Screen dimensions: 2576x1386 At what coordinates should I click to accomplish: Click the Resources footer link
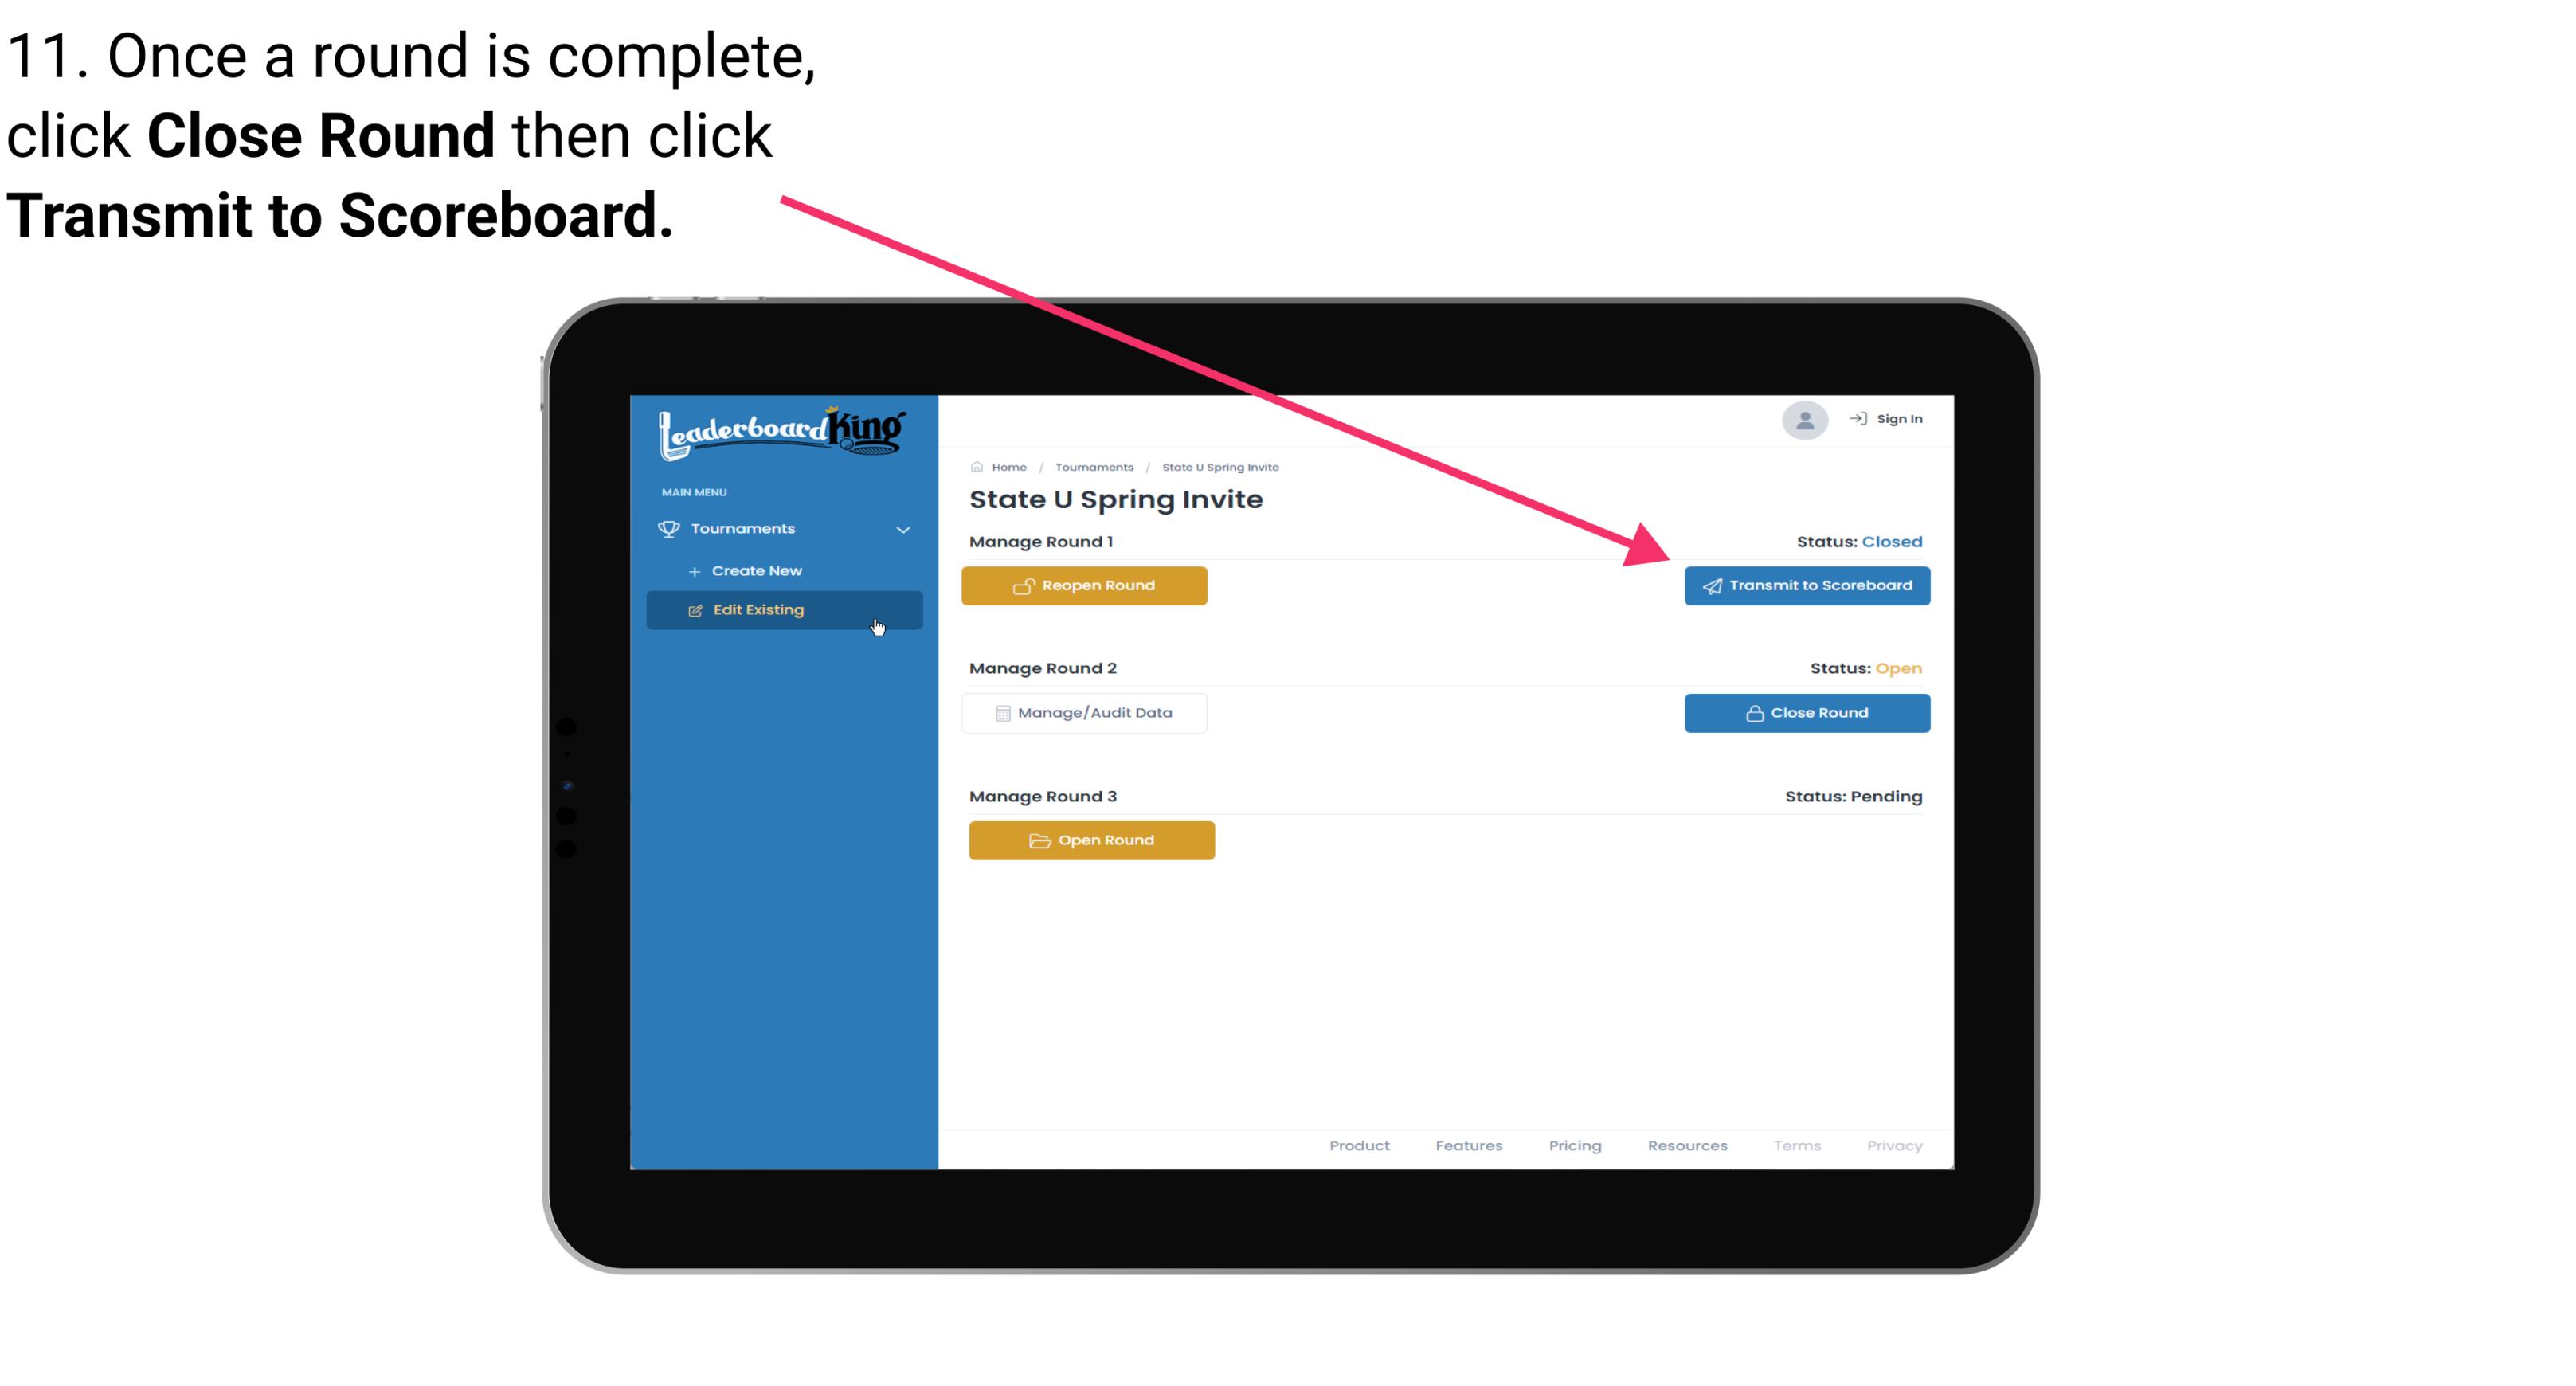1687,1145
